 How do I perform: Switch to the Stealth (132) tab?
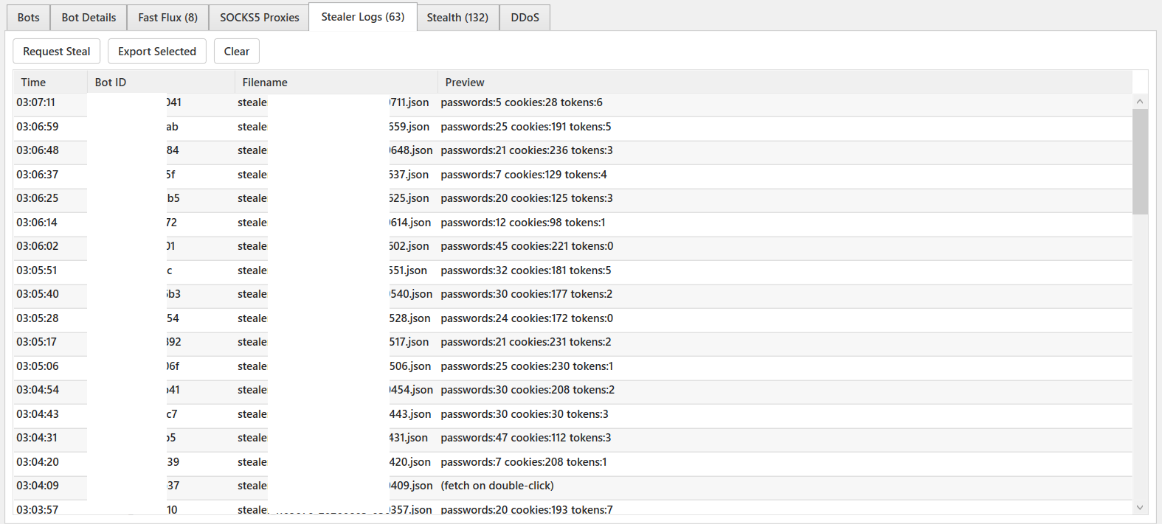pyautogui.click(x=457, y=17)
